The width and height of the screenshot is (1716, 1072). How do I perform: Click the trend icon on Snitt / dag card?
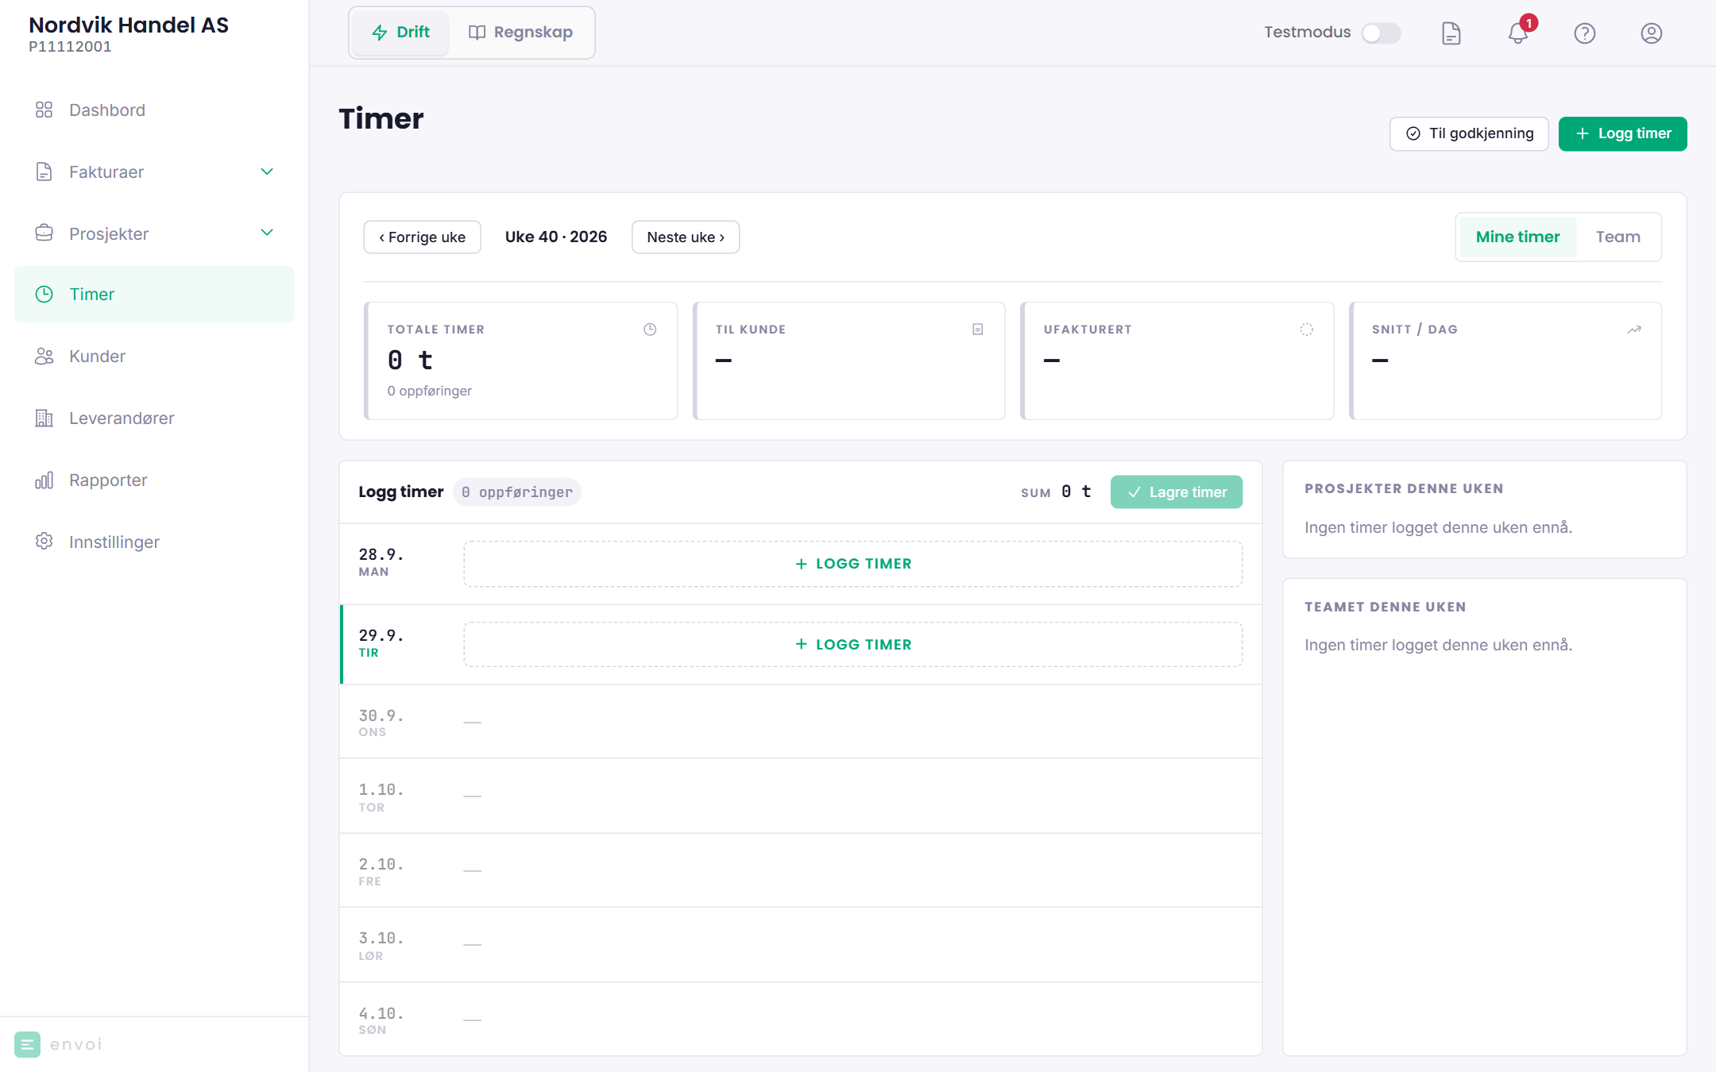pos(1634,330)
